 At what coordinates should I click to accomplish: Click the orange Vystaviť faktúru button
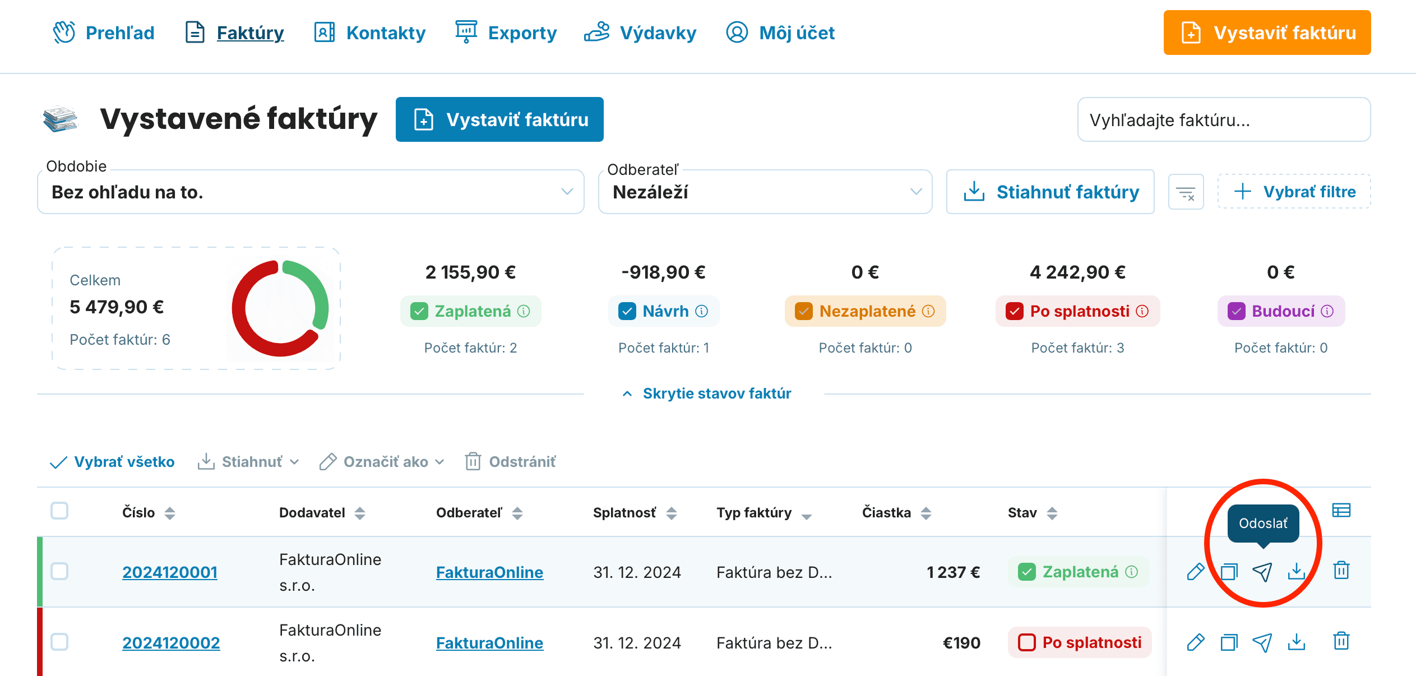(1267, 33)
